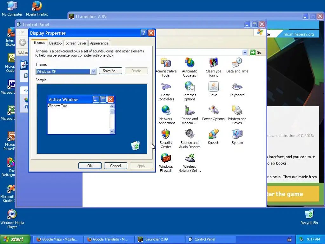Click the Control Panel back arrow

pyautogui.click(x=23, y=42)
